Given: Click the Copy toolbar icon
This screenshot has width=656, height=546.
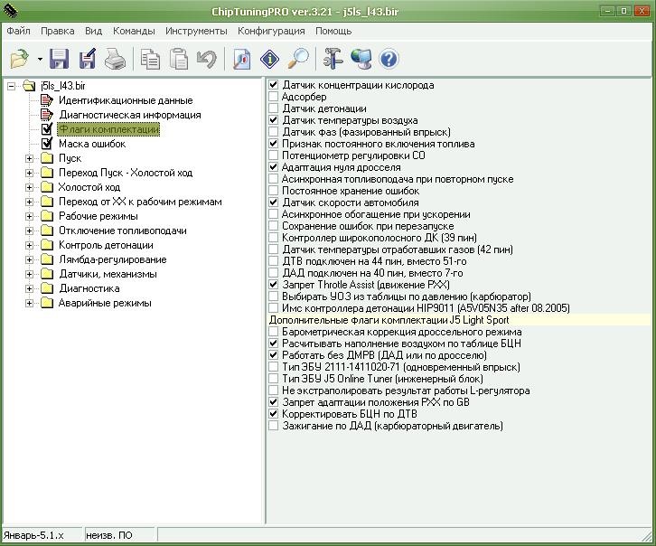Looking at the screenshot, I should [x=150, y=59].
